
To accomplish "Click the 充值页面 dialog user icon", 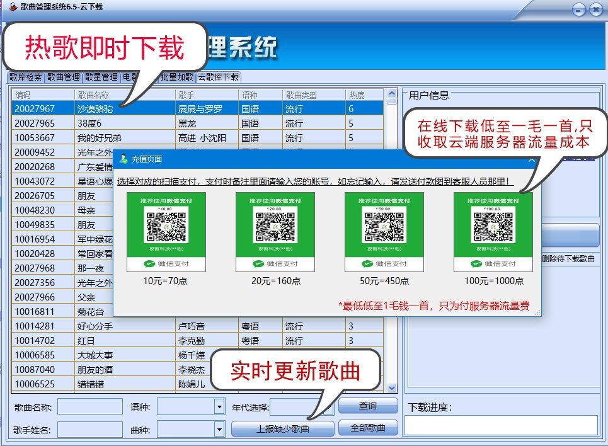I will pos(123,159).
